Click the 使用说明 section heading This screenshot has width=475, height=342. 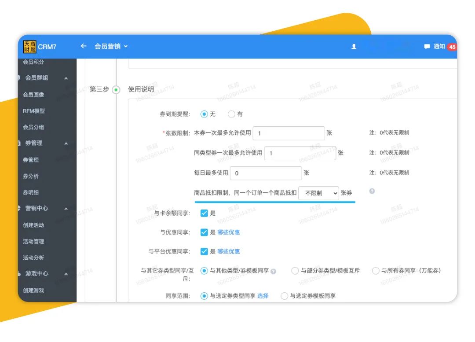pyautogui.click(x=141, y=89)
